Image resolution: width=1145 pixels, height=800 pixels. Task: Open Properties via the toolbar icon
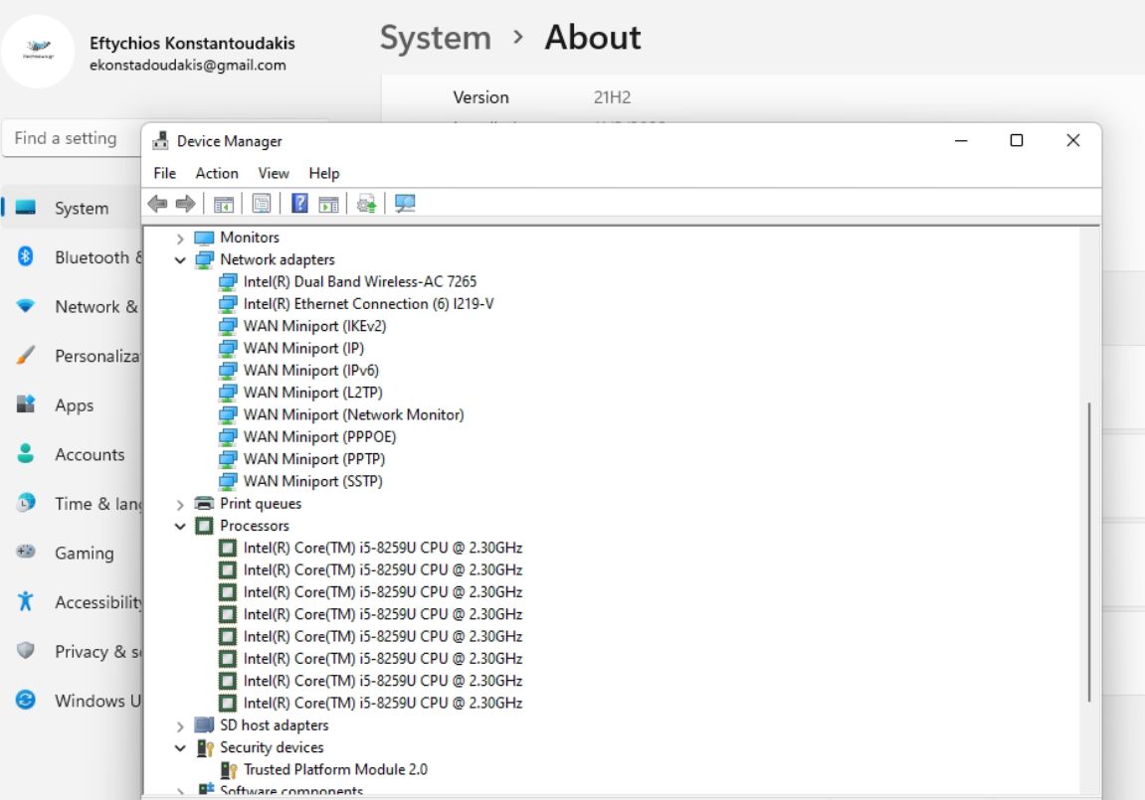click(262, 204)
